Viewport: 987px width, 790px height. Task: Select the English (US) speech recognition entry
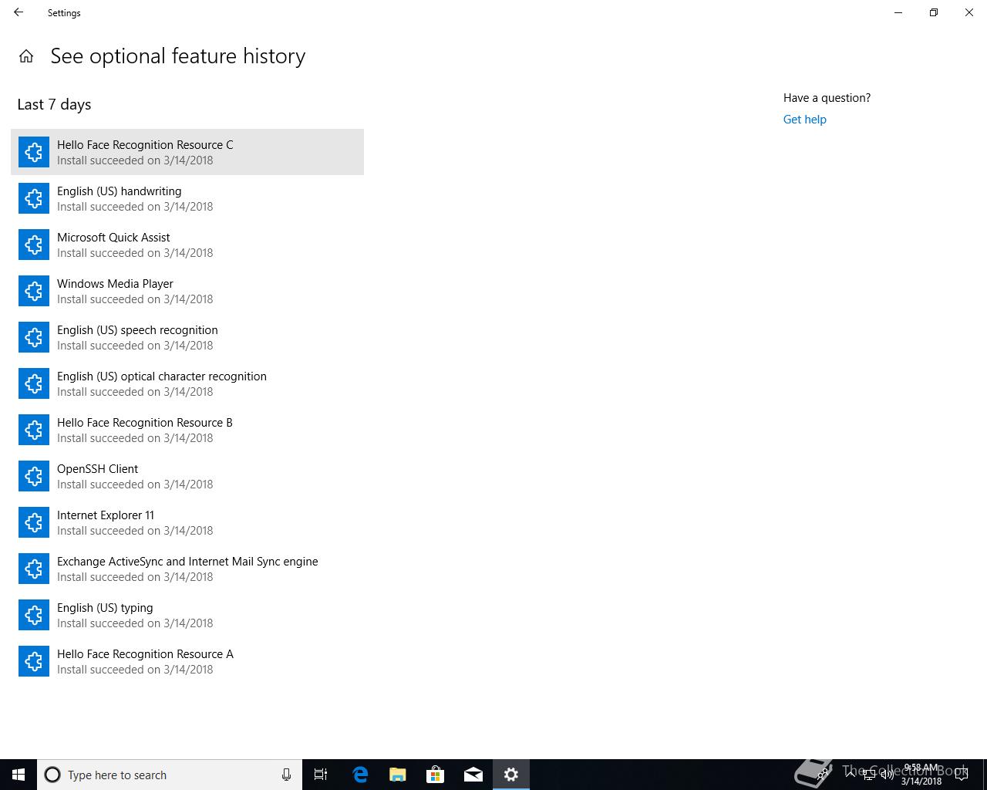pos(187,337)
